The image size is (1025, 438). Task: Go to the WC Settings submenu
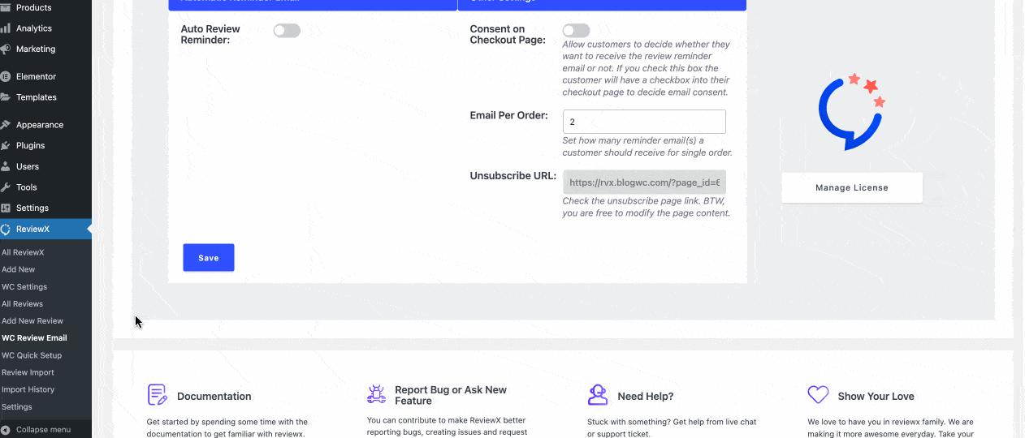coord(24,286)
